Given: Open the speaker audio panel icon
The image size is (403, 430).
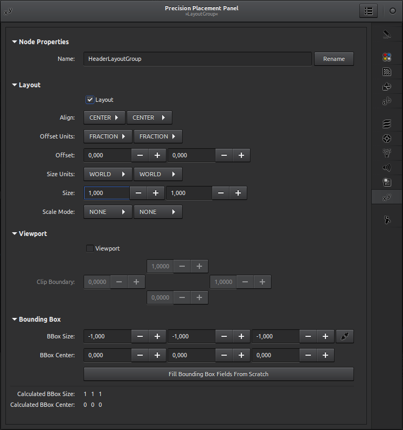Looking at the screenshot, I should pyautogui.click(x=387, y=168).
